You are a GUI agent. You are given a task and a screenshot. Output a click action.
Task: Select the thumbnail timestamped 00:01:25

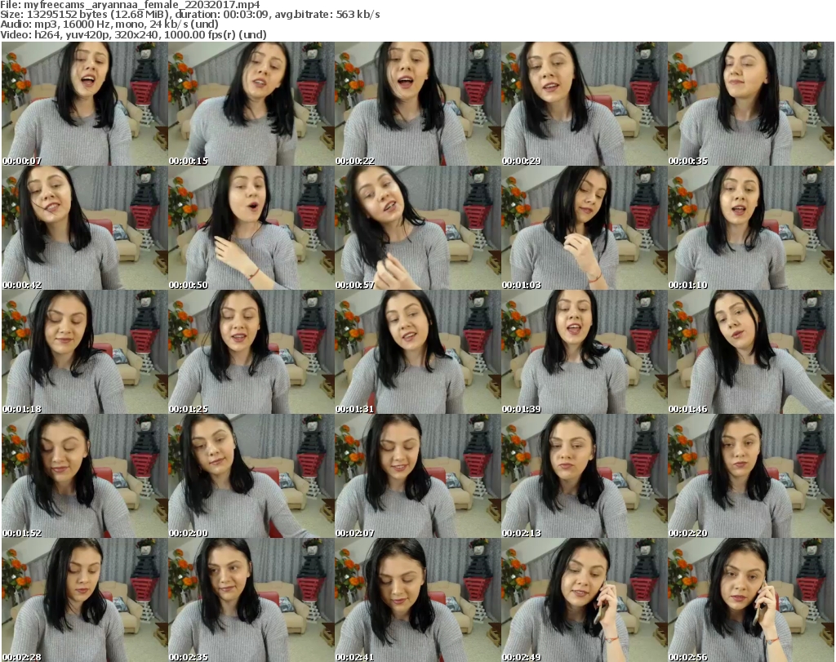click(251, 353)
